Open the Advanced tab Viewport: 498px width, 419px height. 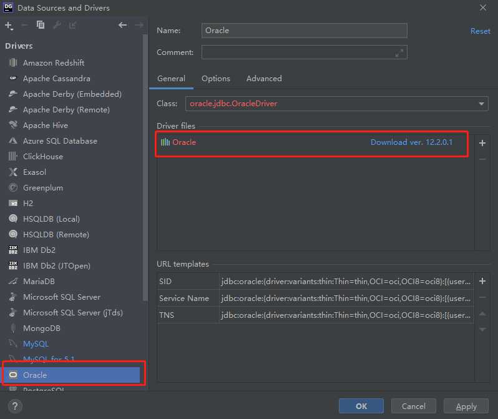pos(264,79)
